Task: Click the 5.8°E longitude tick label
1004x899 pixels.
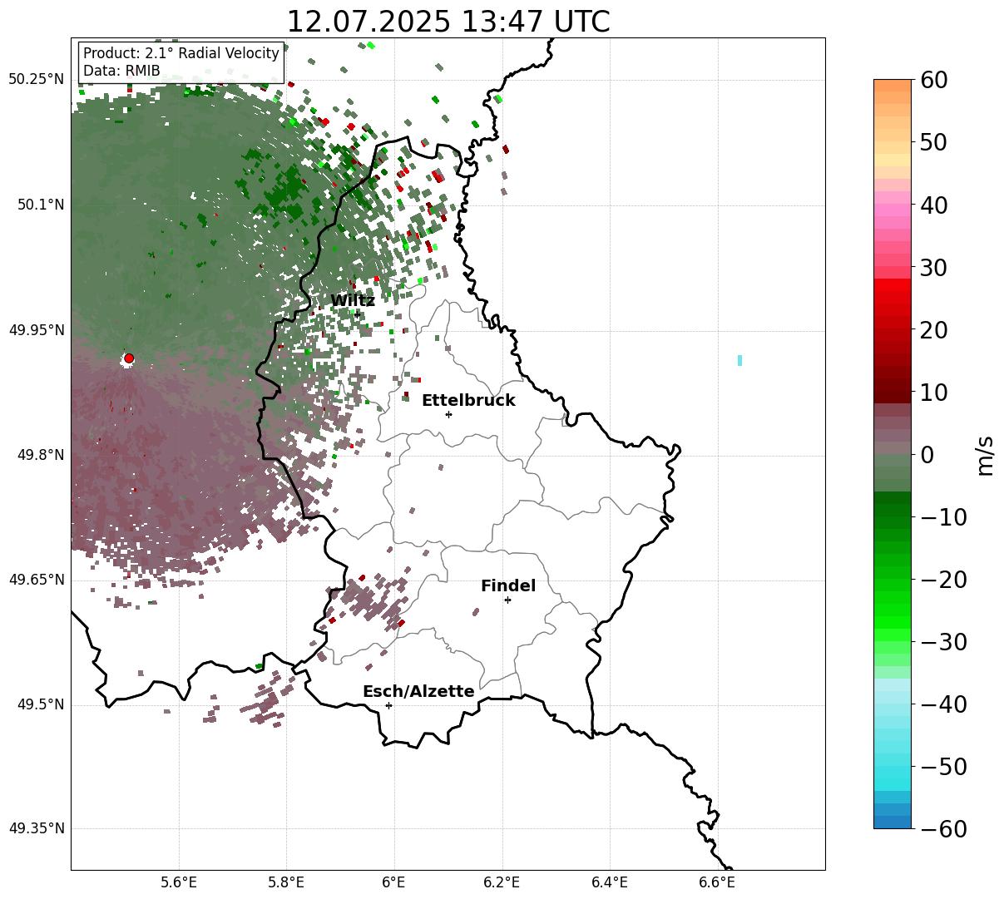Action: [x=286, y=882]
